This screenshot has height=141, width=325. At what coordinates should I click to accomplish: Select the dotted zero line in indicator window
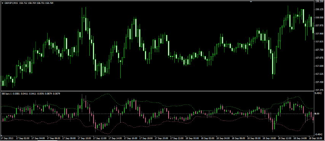(x=157, y=114)
